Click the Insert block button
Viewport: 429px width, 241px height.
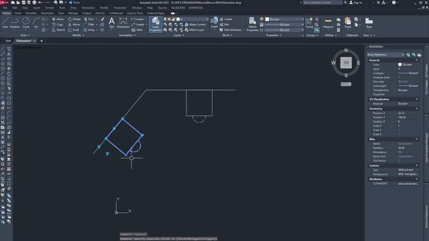click(214, 23)
